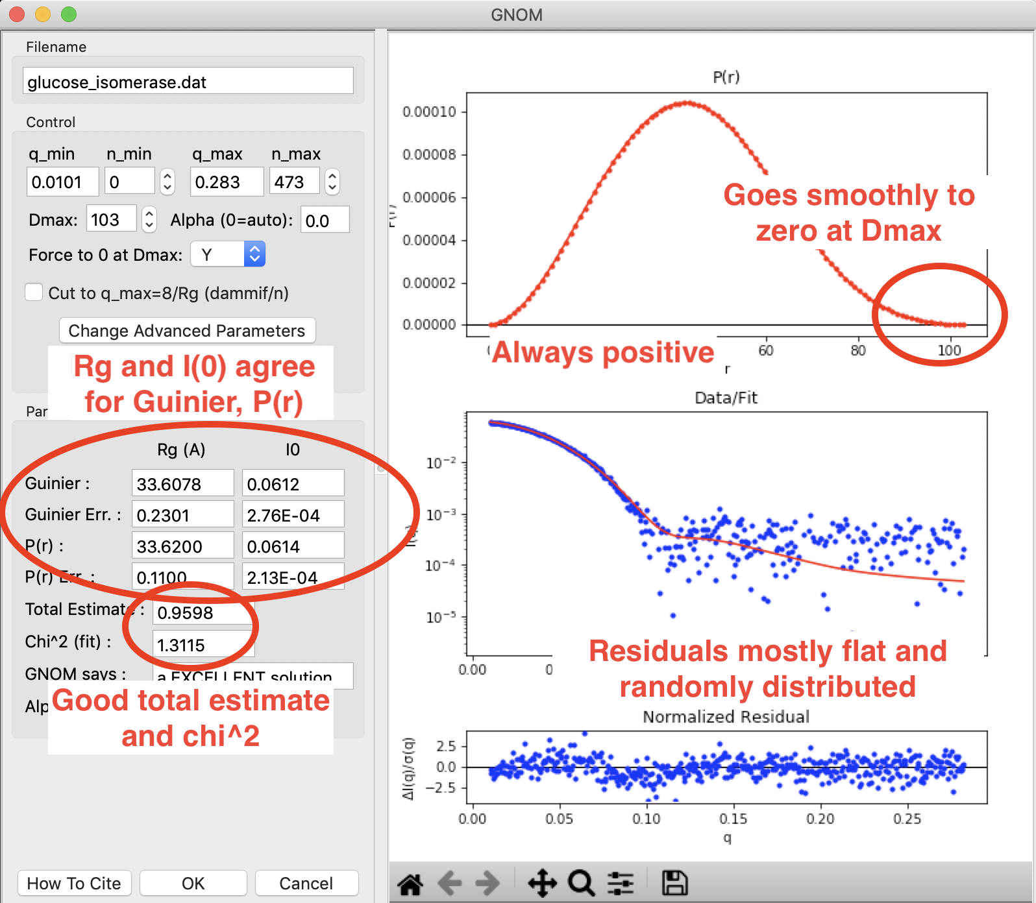Image resolution: width=1036 pixels, height=903 pixels.
Task: Click the Filename field glucose_isomerase.dat
Action: [188, 82]
